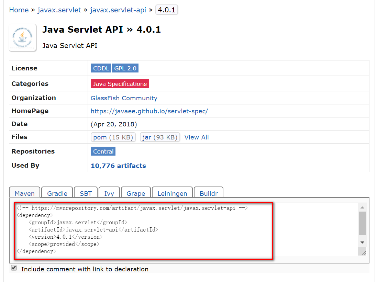Open the CDDL license tag
377x282 pixels.
101,68
